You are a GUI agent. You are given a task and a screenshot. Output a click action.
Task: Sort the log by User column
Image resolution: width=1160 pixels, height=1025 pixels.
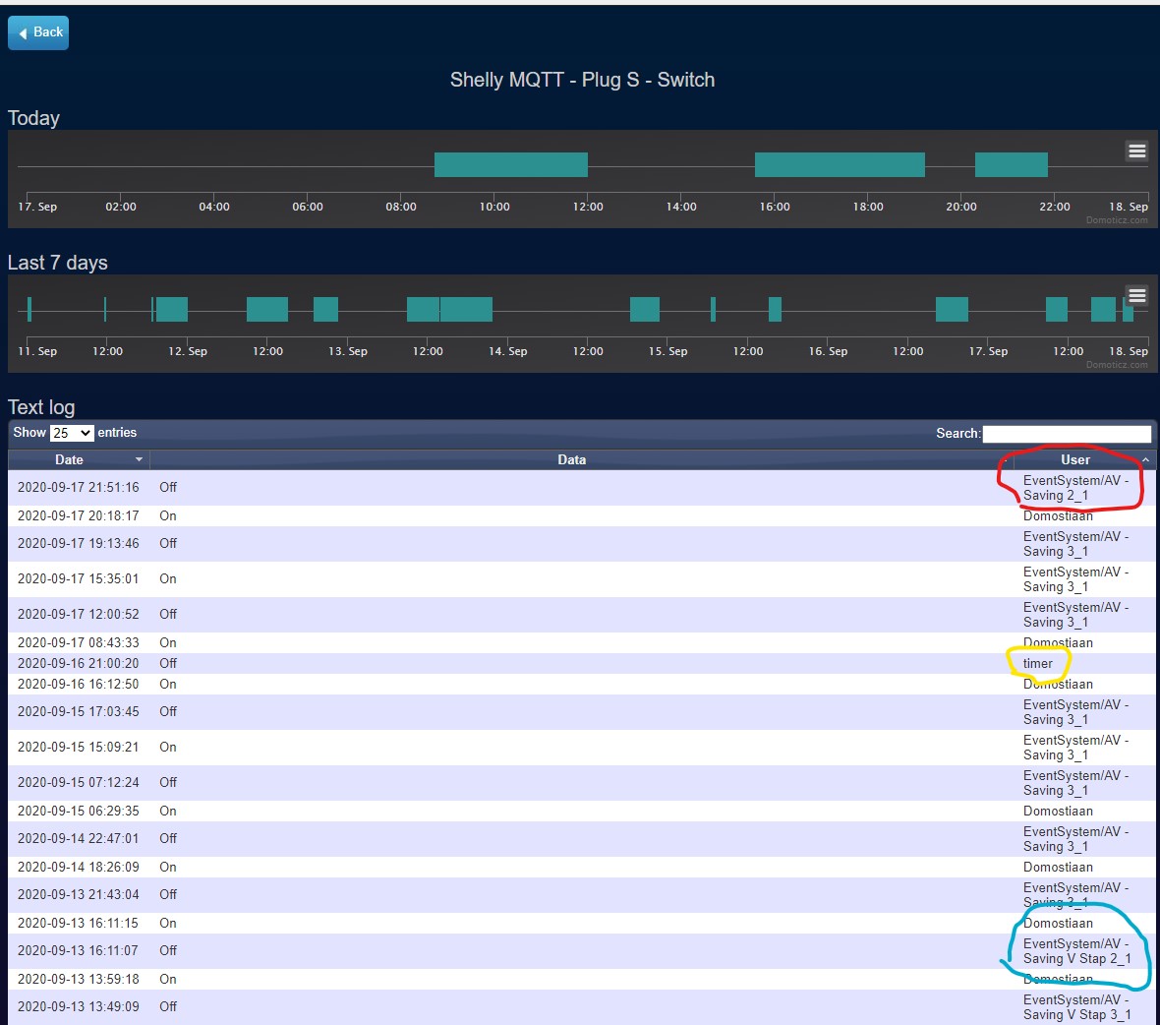pyautogui.click(x=1075, y=459)
